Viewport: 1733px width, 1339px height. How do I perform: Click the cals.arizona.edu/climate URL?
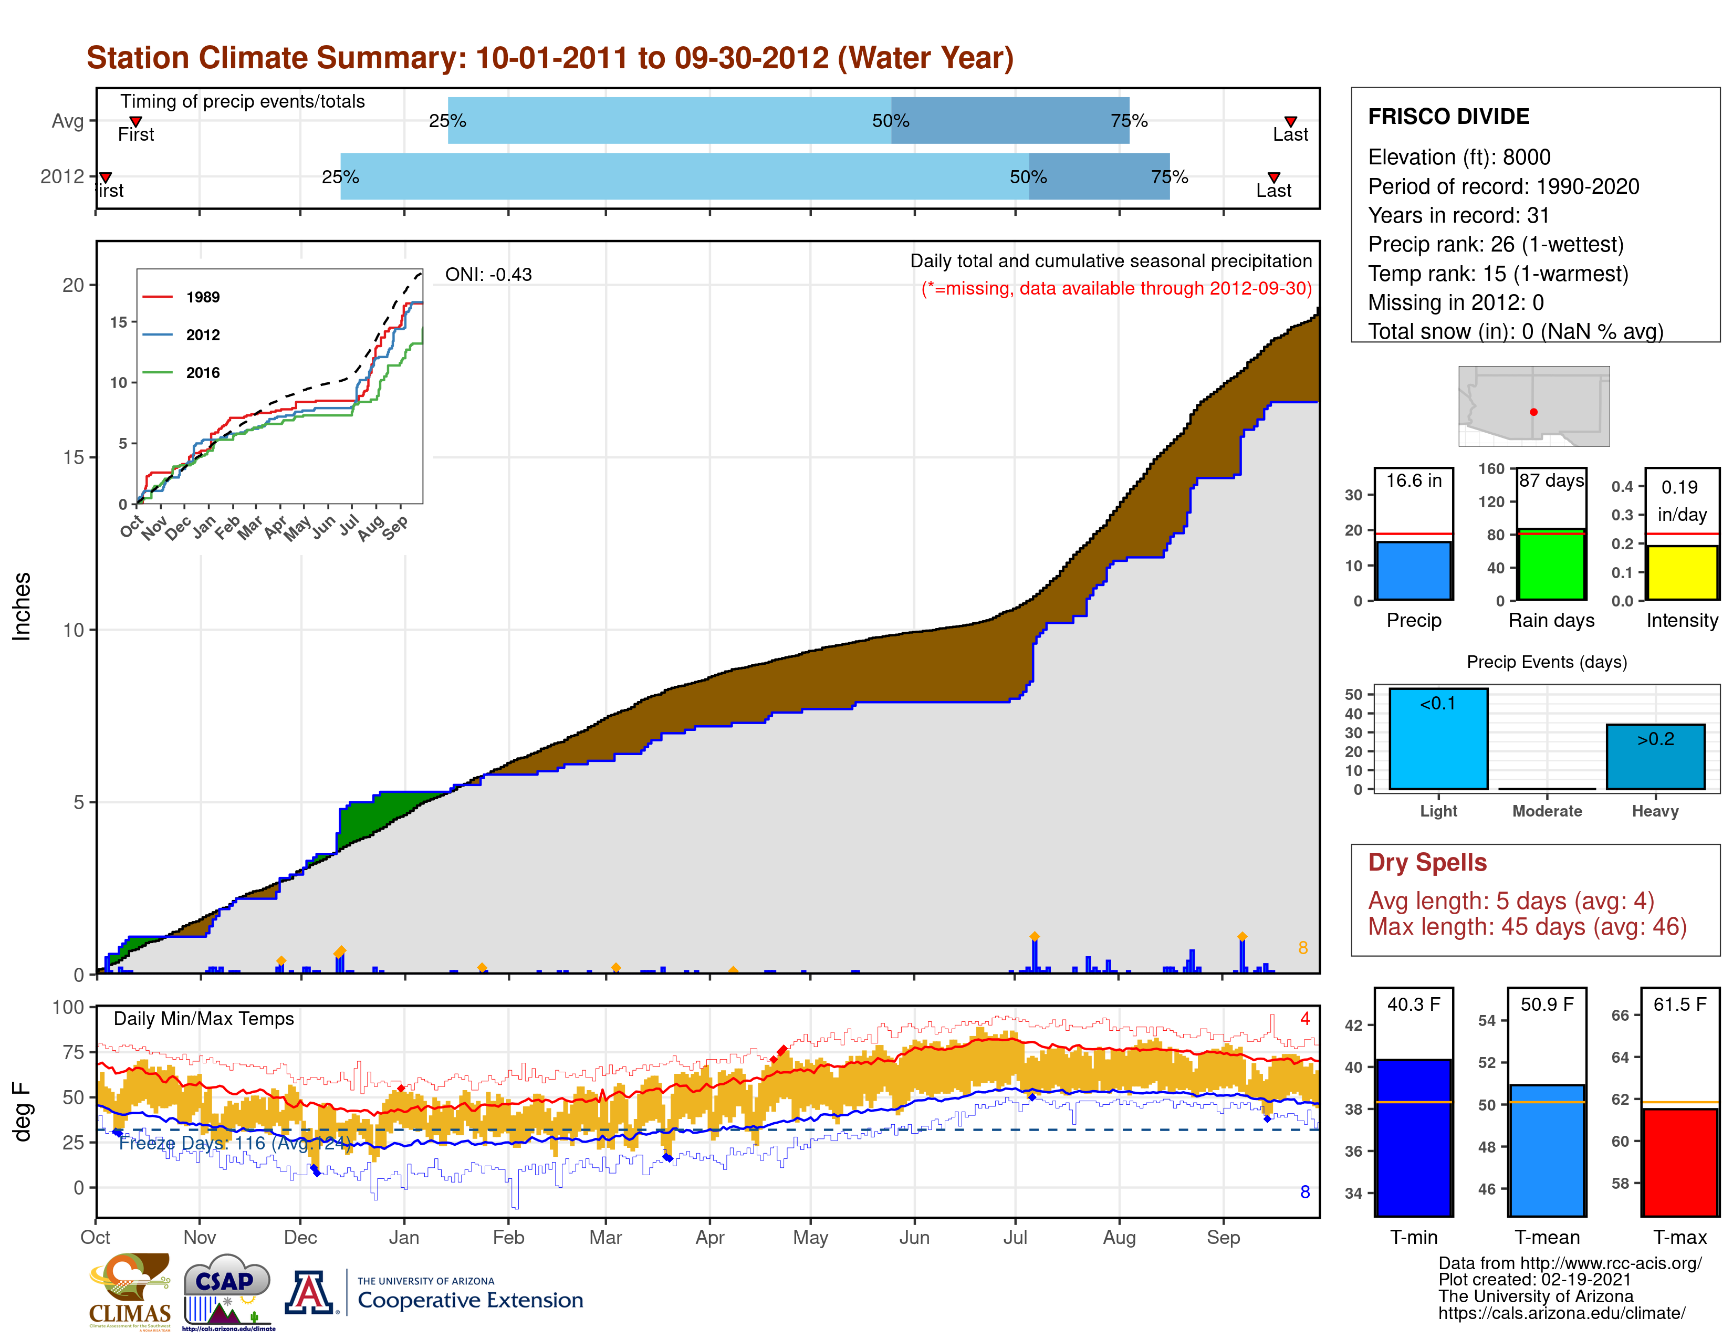[x=1562, y=1314]
